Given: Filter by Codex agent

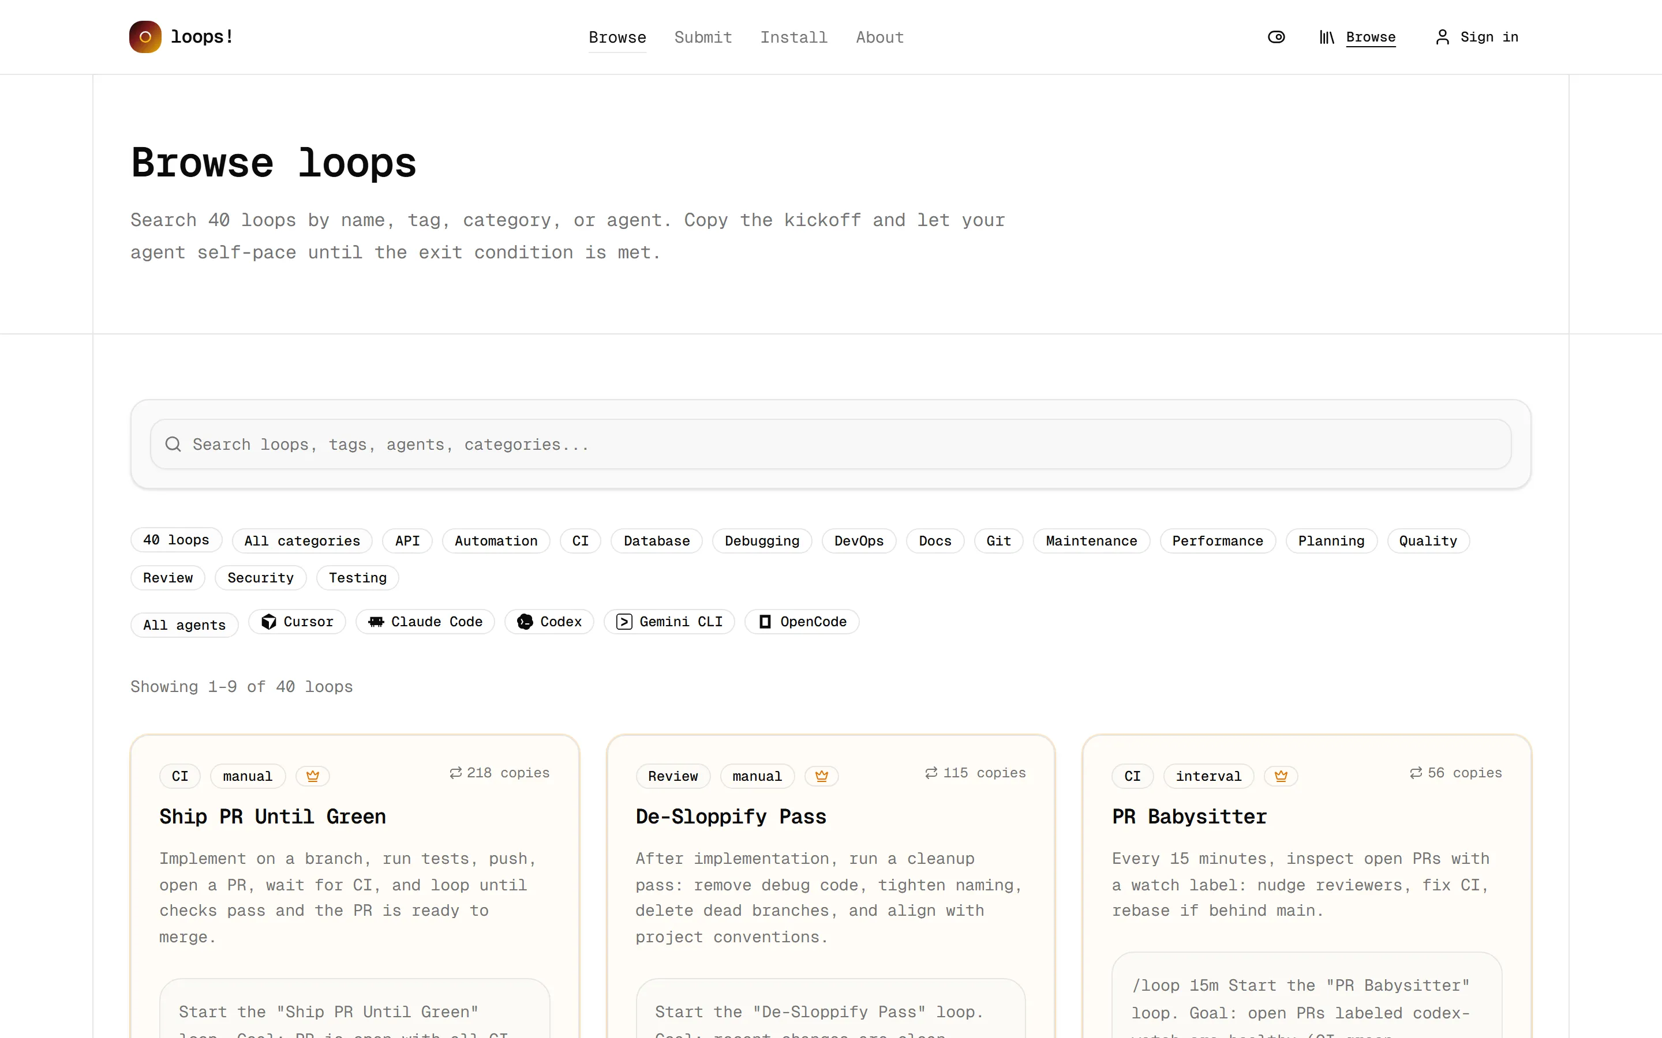Looking at the screenshot, I should [549, 622].
